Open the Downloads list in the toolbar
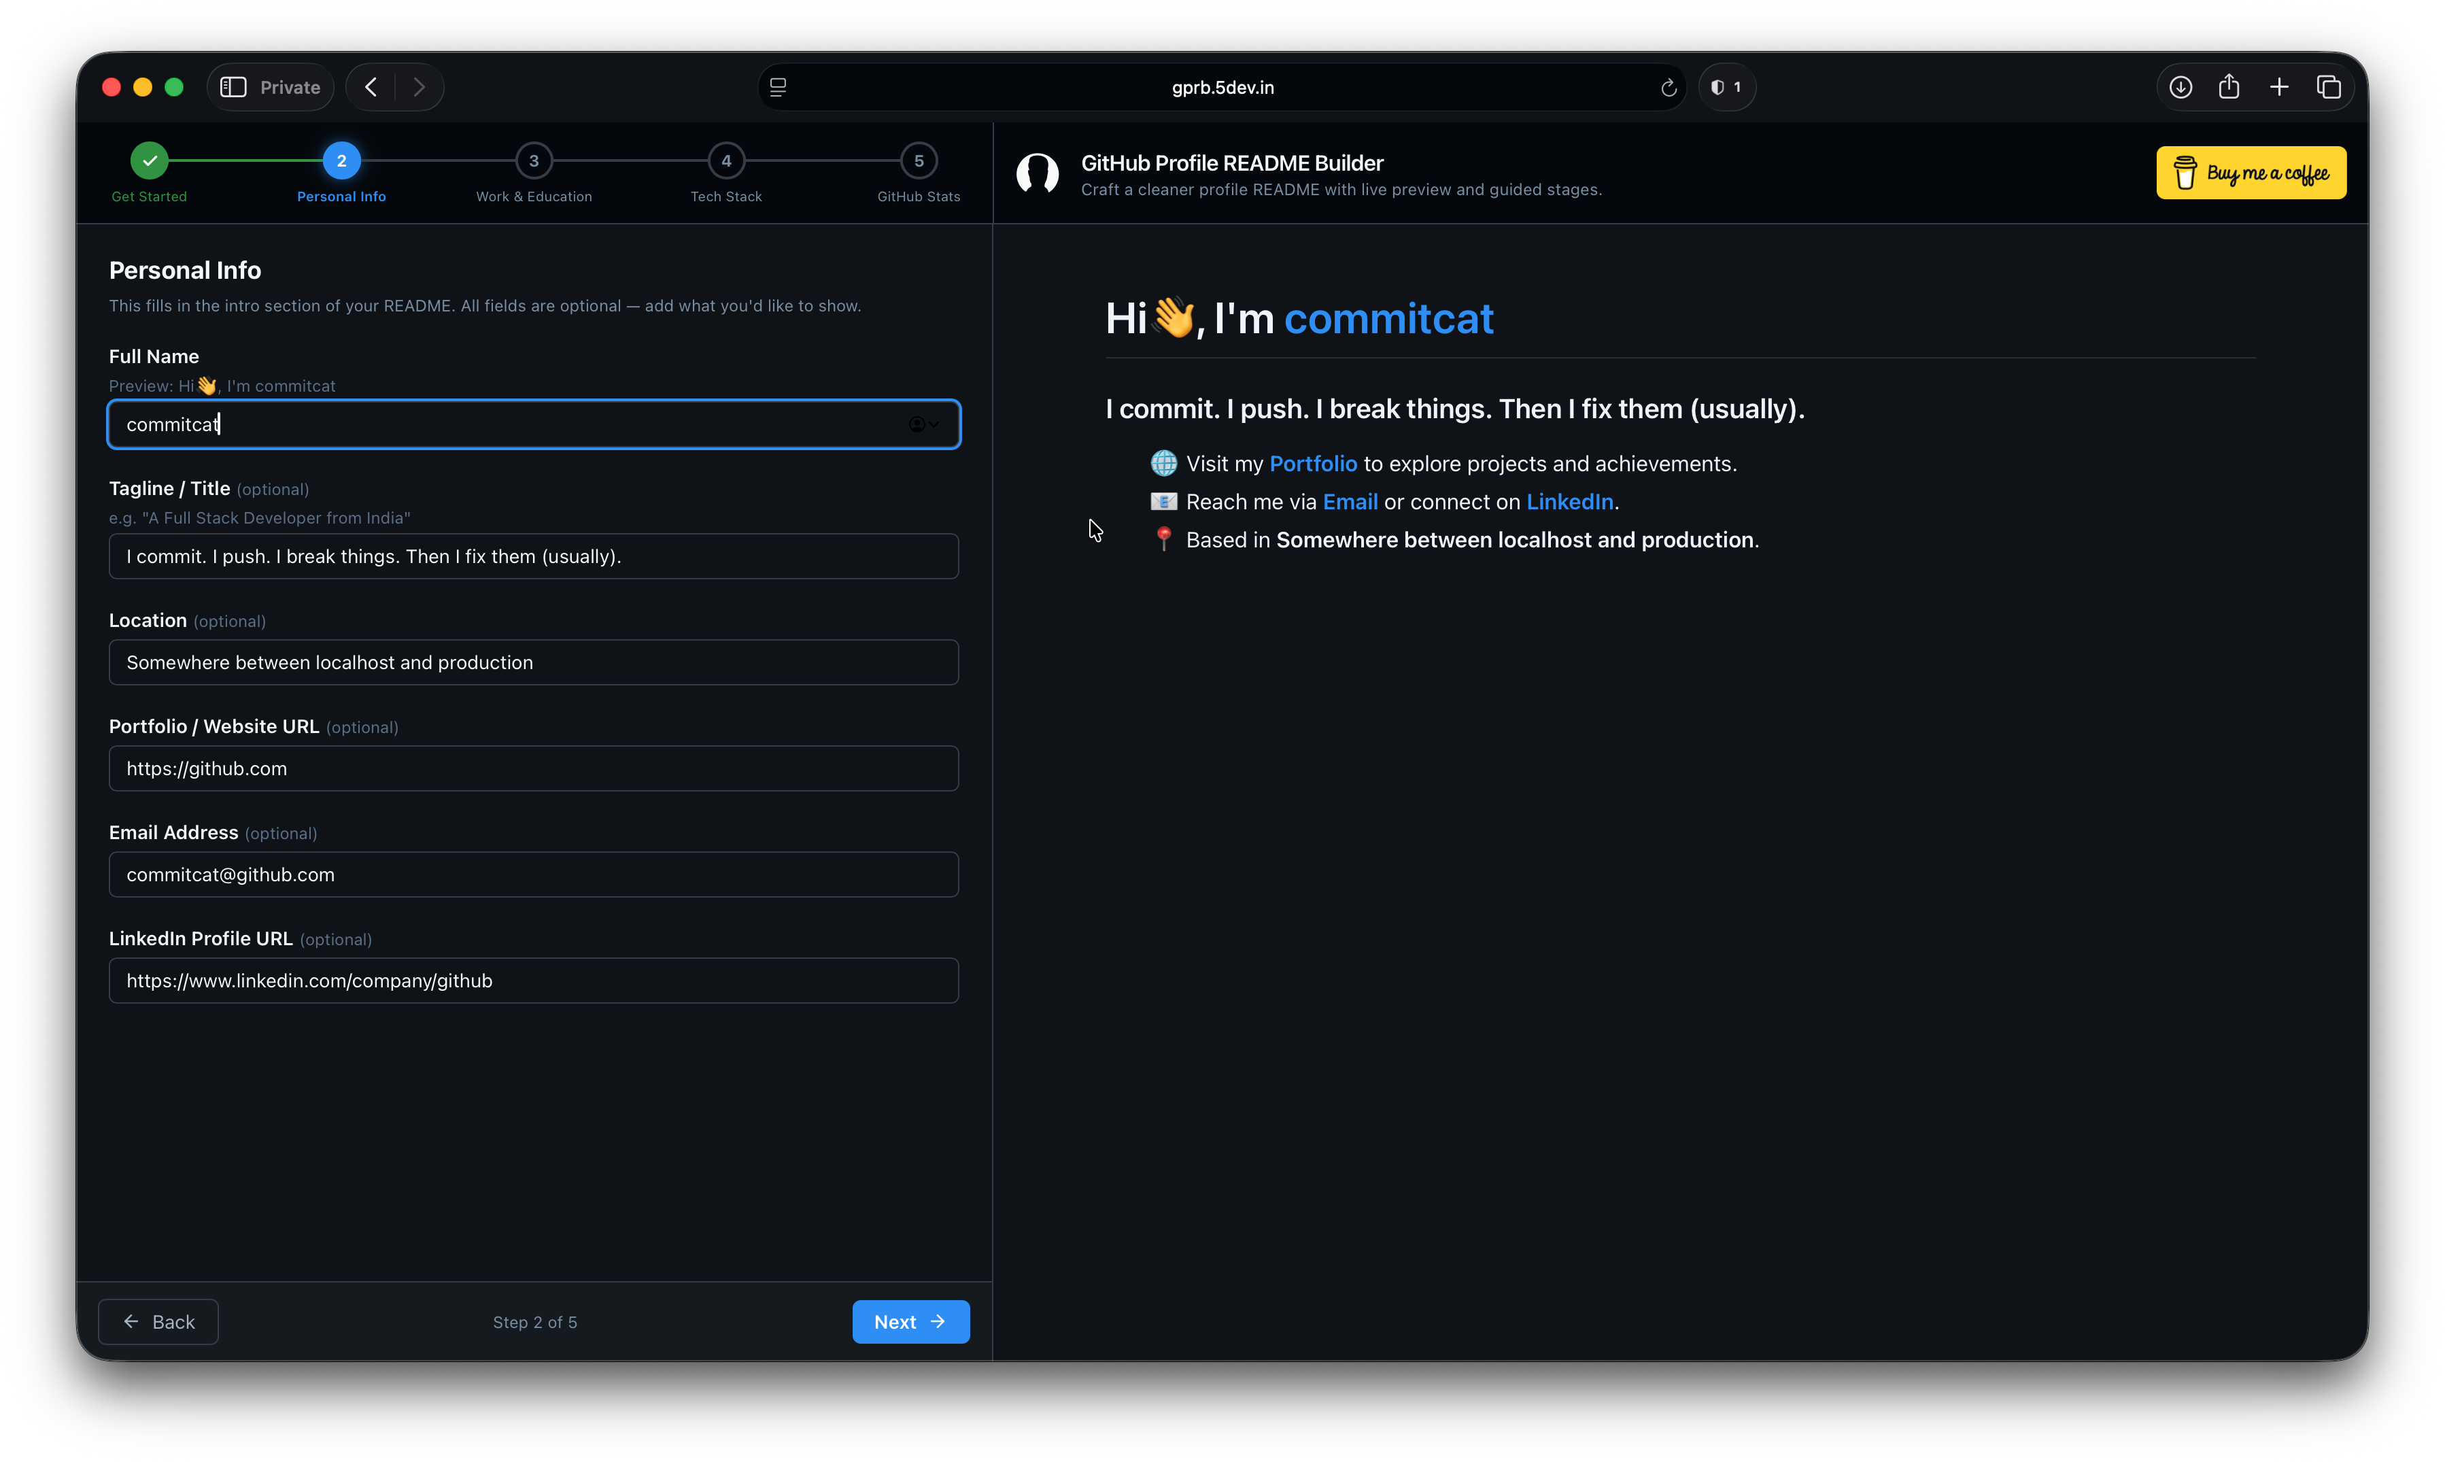Viewport: 2445px width, 1462px height. pyautogui.click(x=2181, y=86)
